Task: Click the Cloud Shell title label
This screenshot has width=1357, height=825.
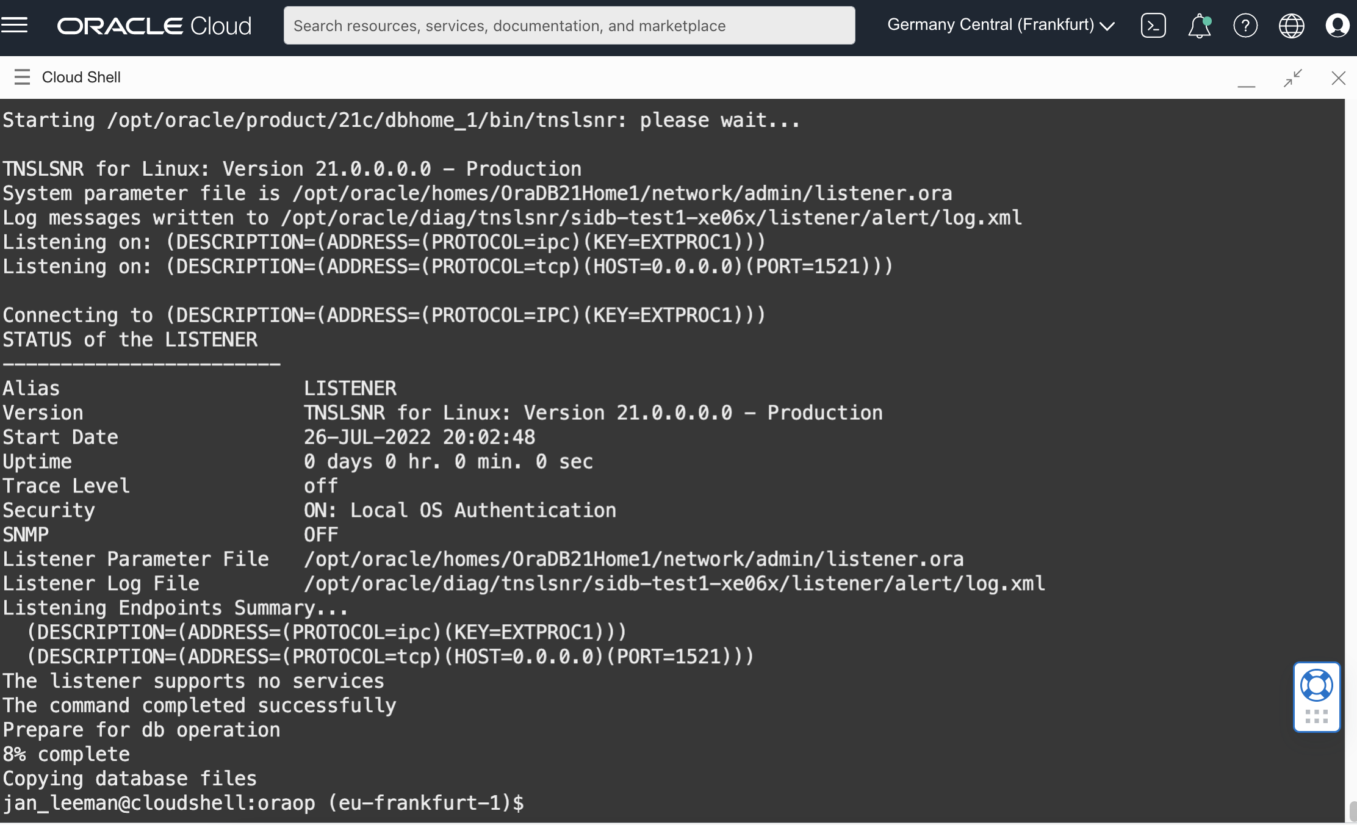Action: pyautogui.click(x=81, y=77)
